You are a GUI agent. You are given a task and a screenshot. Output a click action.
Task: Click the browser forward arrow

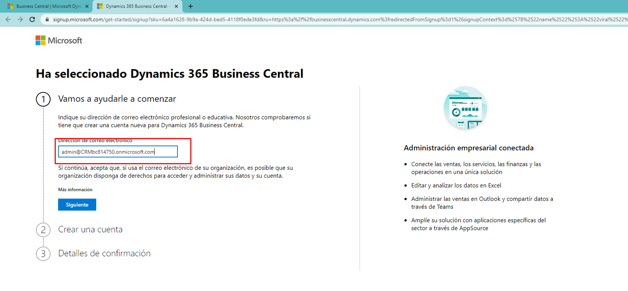coord(20,19)
